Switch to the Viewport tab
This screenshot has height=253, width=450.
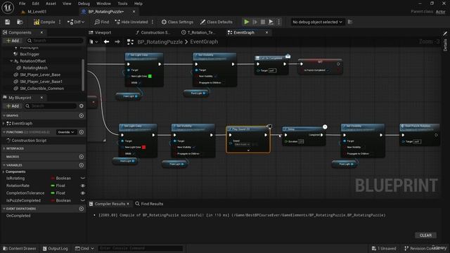[100, 32]
